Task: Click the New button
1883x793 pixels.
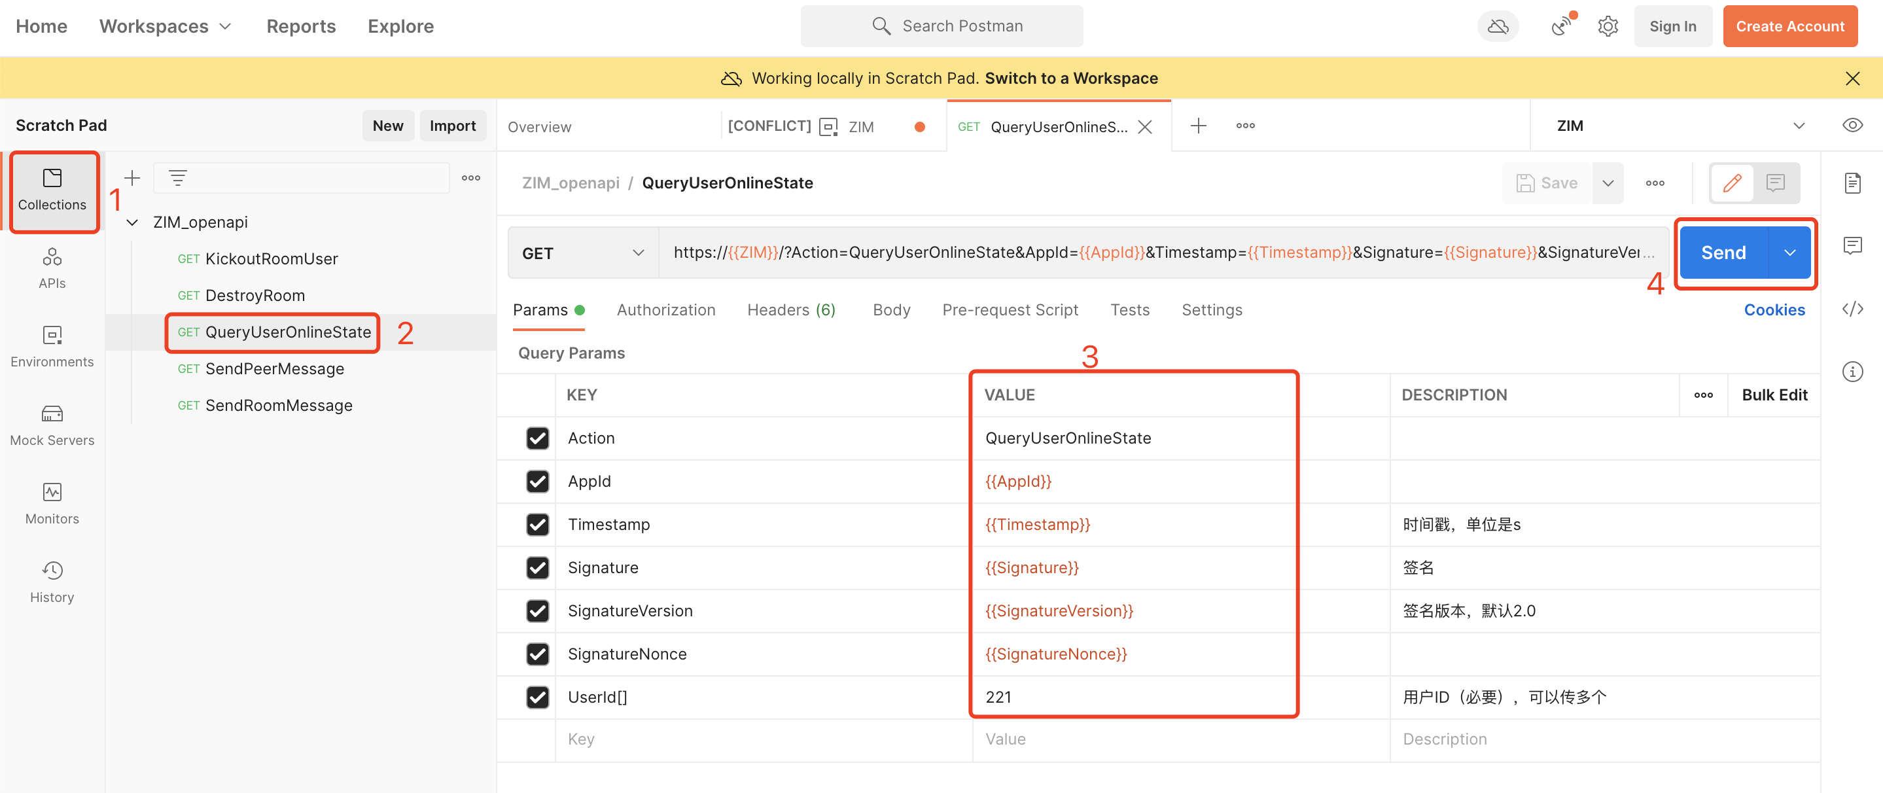Action: pyautogui.click(x=387, y=126)
